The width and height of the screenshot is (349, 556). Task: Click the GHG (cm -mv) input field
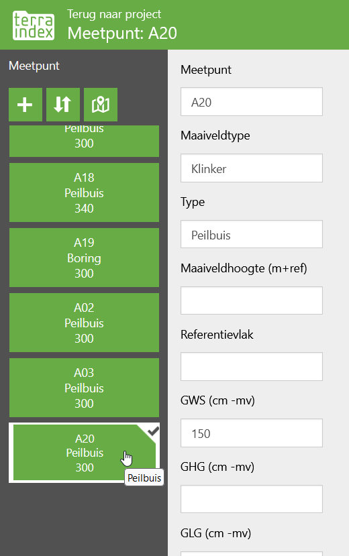tap(252, 499)
